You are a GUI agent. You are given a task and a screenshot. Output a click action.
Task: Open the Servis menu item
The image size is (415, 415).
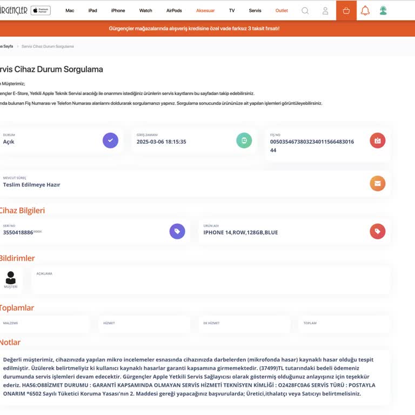coord(255,11)
